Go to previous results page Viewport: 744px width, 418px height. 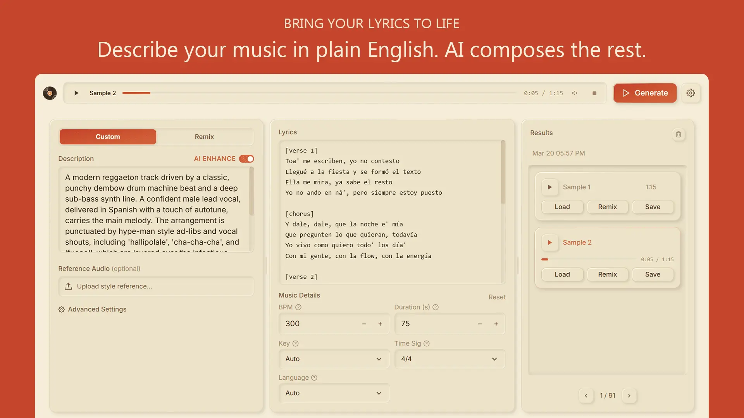click(586, 396)
